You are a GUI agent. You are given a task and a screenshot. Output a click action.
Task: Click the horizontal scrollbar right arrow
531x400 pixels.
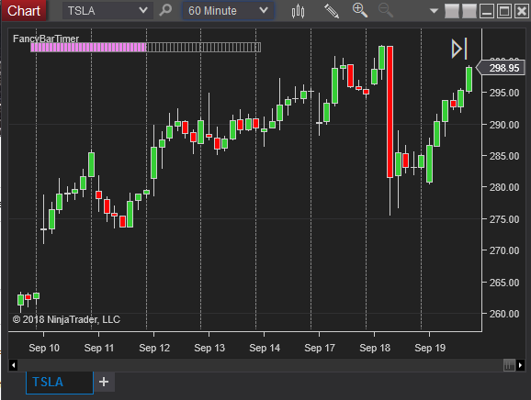click(521, 365)
